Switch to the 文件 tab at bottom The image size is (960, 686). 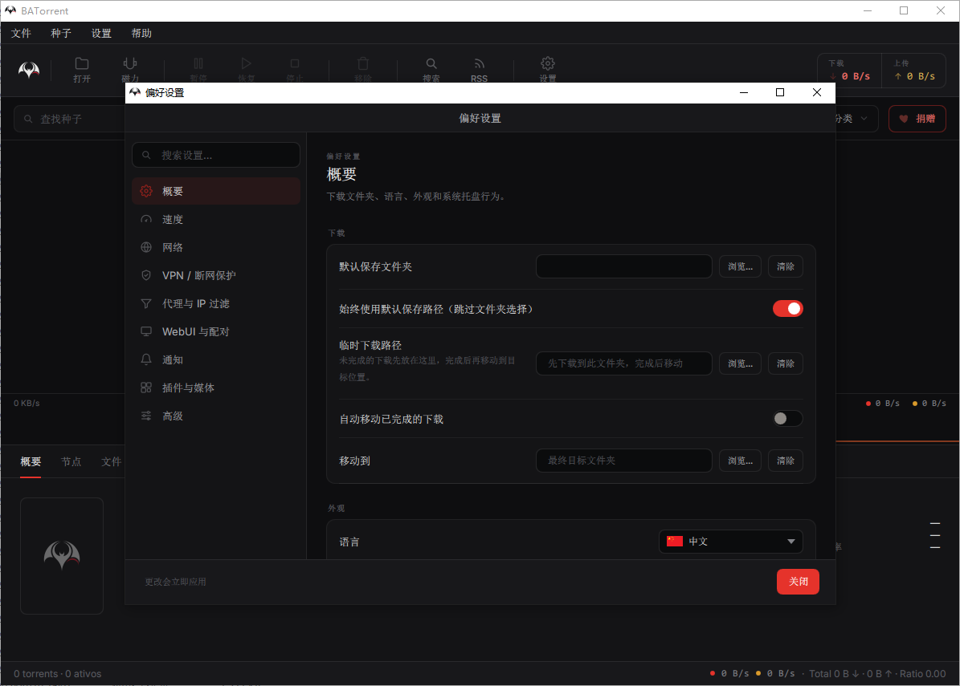coord(112,461)
